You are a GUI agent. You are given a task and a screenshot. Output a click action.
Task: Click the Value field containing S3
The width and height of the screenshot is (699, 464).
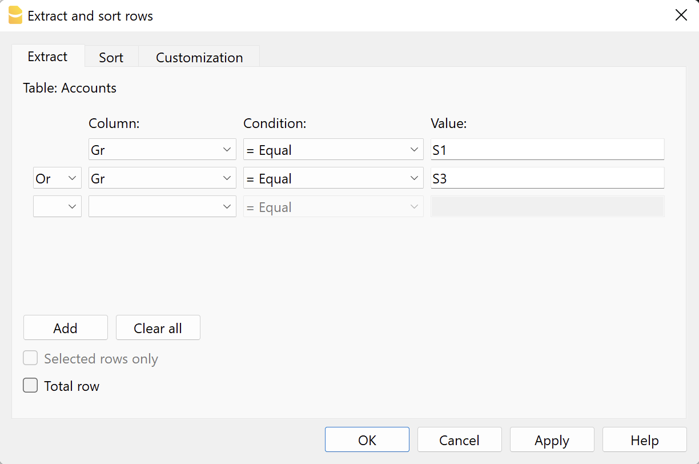(x=547, y=178)
